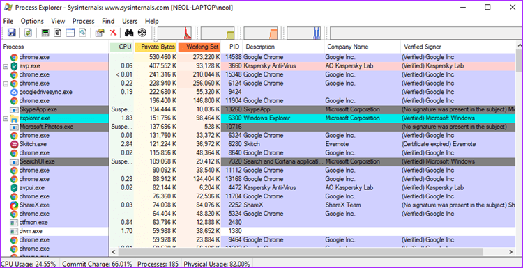
Task: Click the icon beside ctfmon.exe
Action: click(x=14, y=222)
